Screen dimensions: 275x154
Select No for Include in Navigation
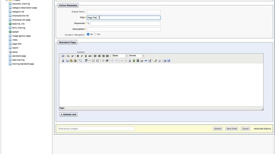pyautogui.click(x=88, y=34)
